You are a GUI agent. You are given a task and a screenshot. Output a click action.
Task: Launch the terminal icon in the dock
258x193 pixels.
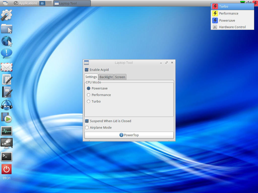7,156
